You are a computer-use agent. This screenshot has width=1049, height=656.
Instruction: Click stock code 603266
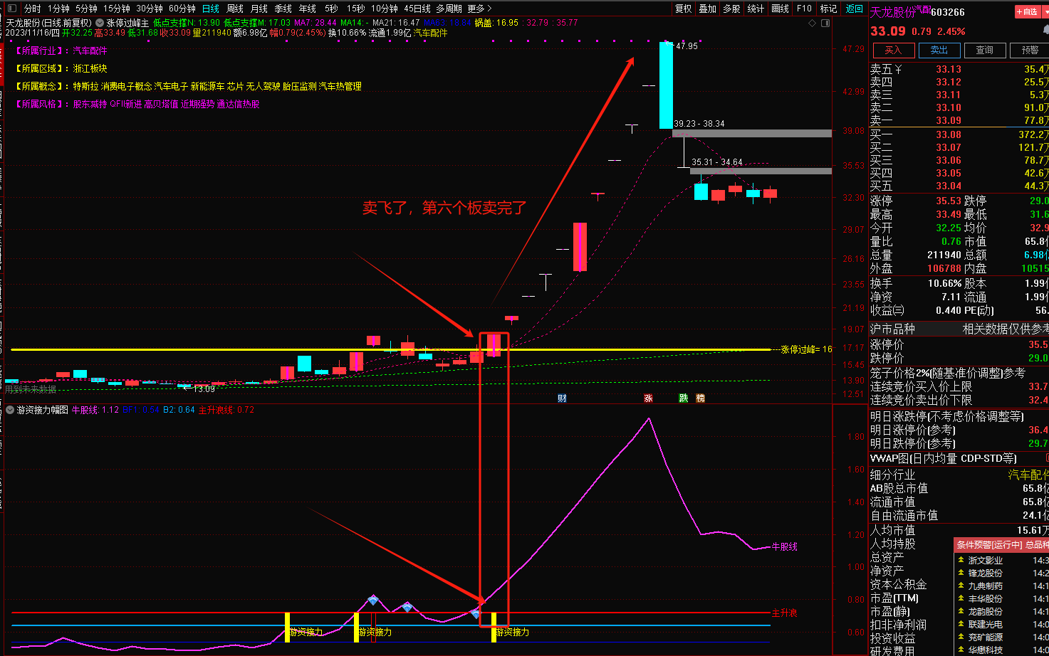point(948,12)
